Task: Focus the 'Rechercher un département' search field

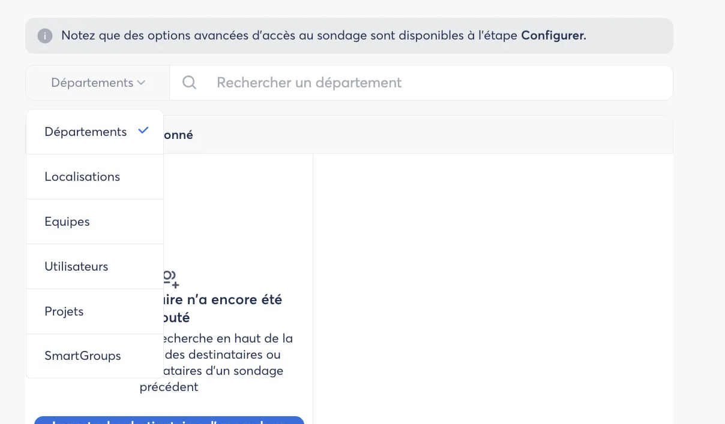Action: (x=420, y=83)
